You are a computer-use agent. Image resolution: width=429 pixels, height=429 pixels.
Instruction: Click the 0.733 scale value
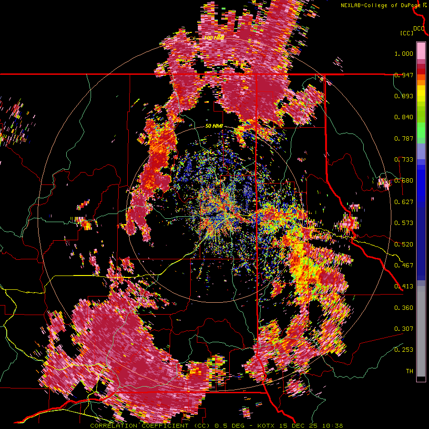[404, 160]
